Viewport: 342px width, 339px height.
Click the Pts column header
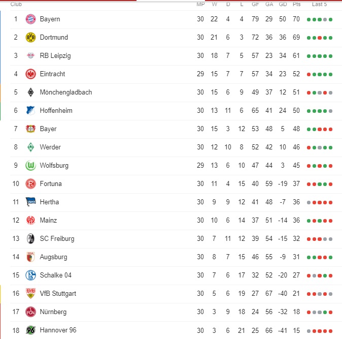[x=296, y=4]
